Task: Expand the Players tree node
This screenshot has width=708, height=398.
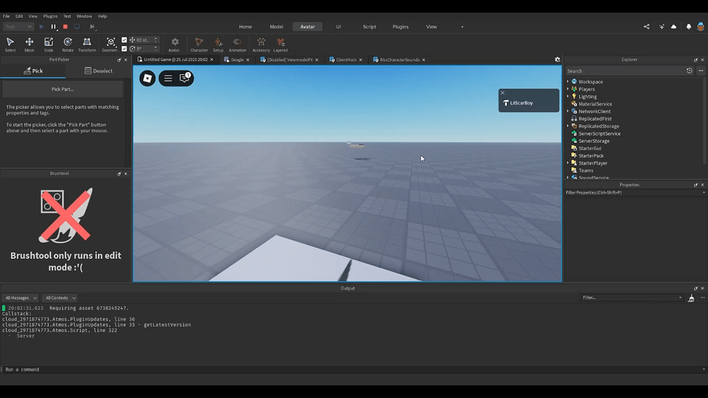Action: [x=568, y=89]
